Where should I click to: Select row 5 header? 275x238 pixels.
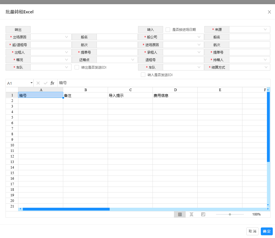12,117
